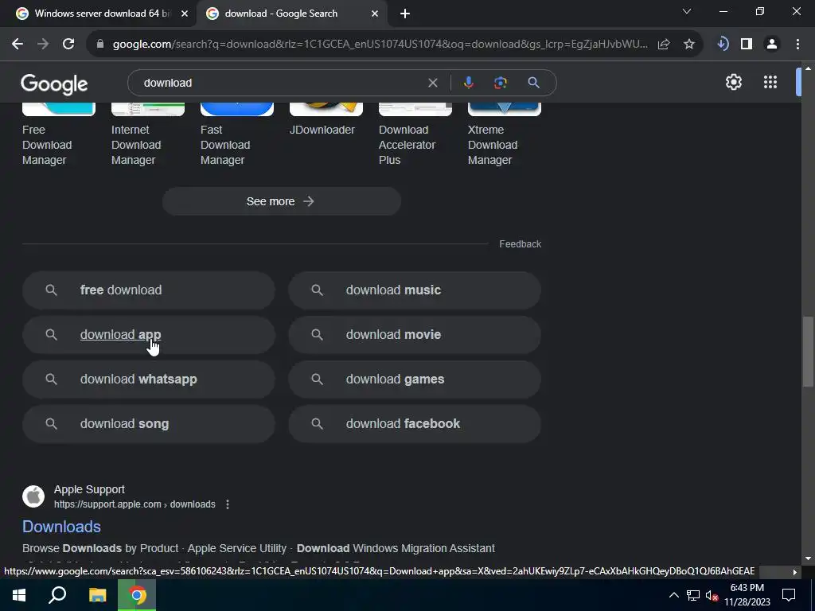Open Windows taskbar search
This screenshot has width=815, height=611.
[x=57, y=595]
